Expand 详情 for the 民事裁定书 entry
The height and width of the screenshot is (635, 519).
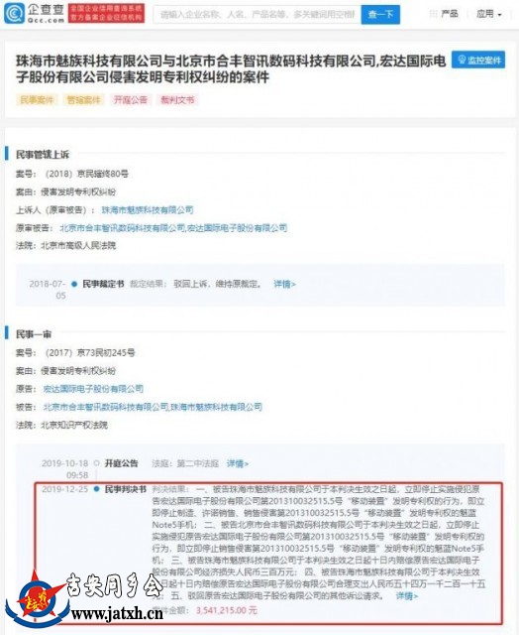(284, 284)
